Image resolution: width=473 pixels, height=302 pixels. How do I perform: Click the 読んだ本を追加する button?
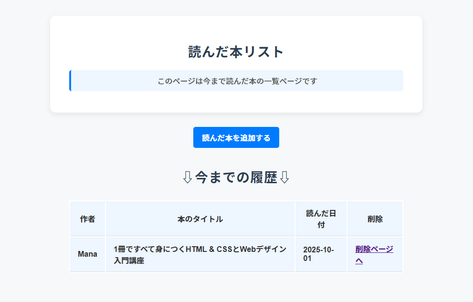point(236,138)
